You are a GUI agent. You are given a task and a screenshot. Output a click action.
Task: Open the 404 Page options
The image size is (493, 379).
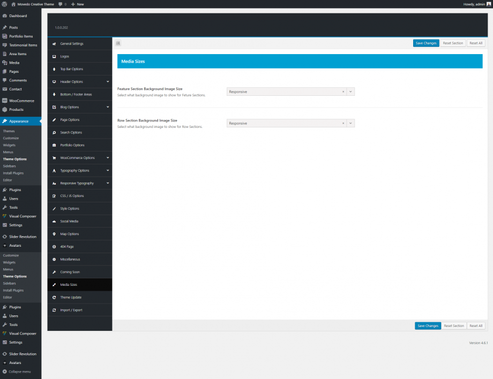point(67,246)
